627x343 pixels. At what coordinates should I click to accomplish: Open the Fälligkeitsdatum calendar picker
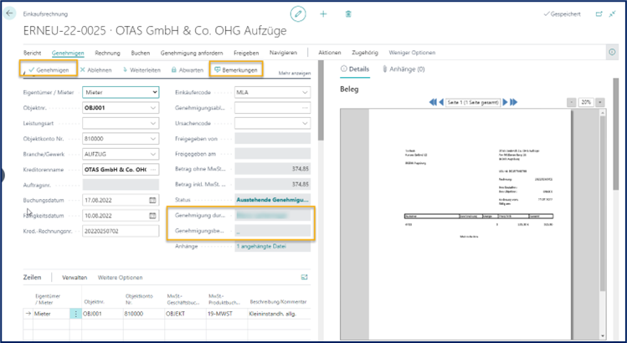[152, 215]
